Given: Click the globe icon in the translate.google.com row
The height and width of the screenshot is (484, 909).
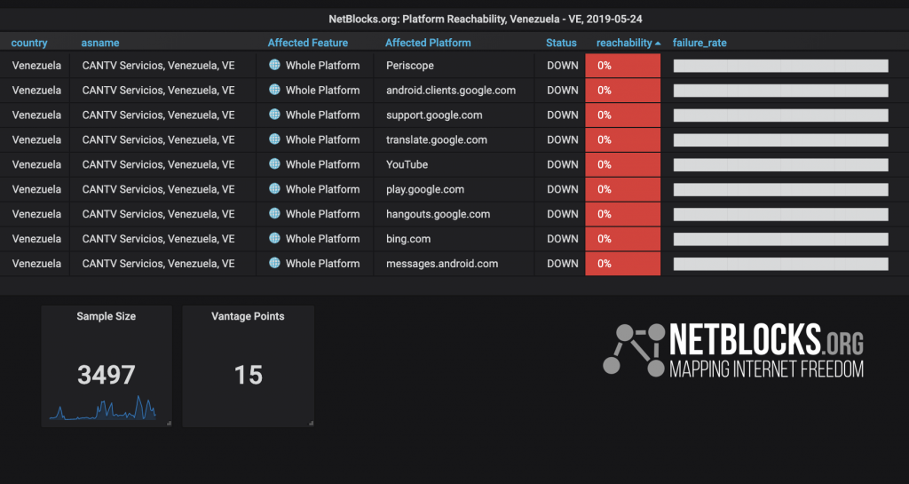Looking at the screenshot, I should pos(275,139).
